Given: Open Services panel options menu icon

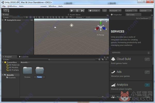Looking at the screenshot, I should pyautogui.click(x=152, y=15).
